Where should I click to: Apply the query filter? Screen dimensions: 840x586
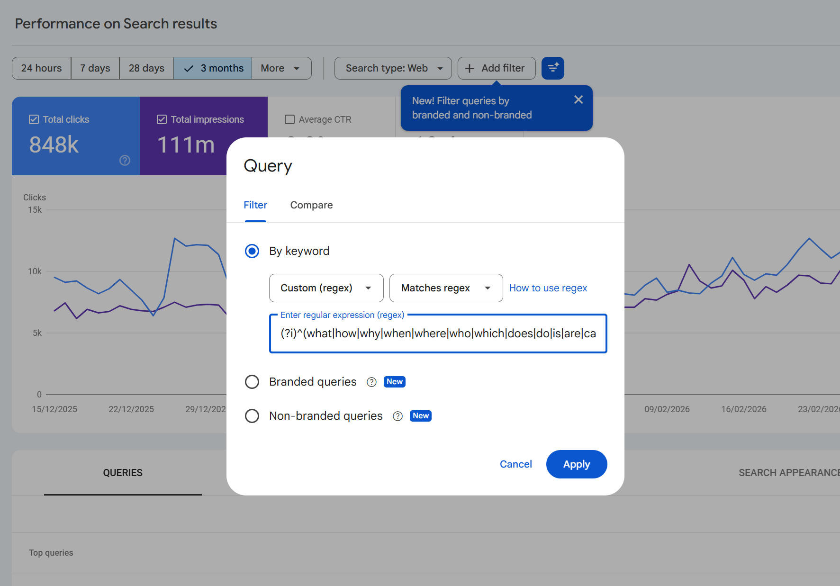577,464
